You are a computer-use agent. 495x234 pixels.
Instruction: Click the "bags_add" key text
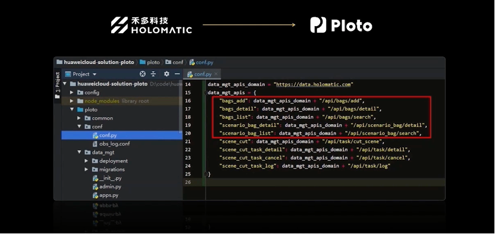(234, 101)
